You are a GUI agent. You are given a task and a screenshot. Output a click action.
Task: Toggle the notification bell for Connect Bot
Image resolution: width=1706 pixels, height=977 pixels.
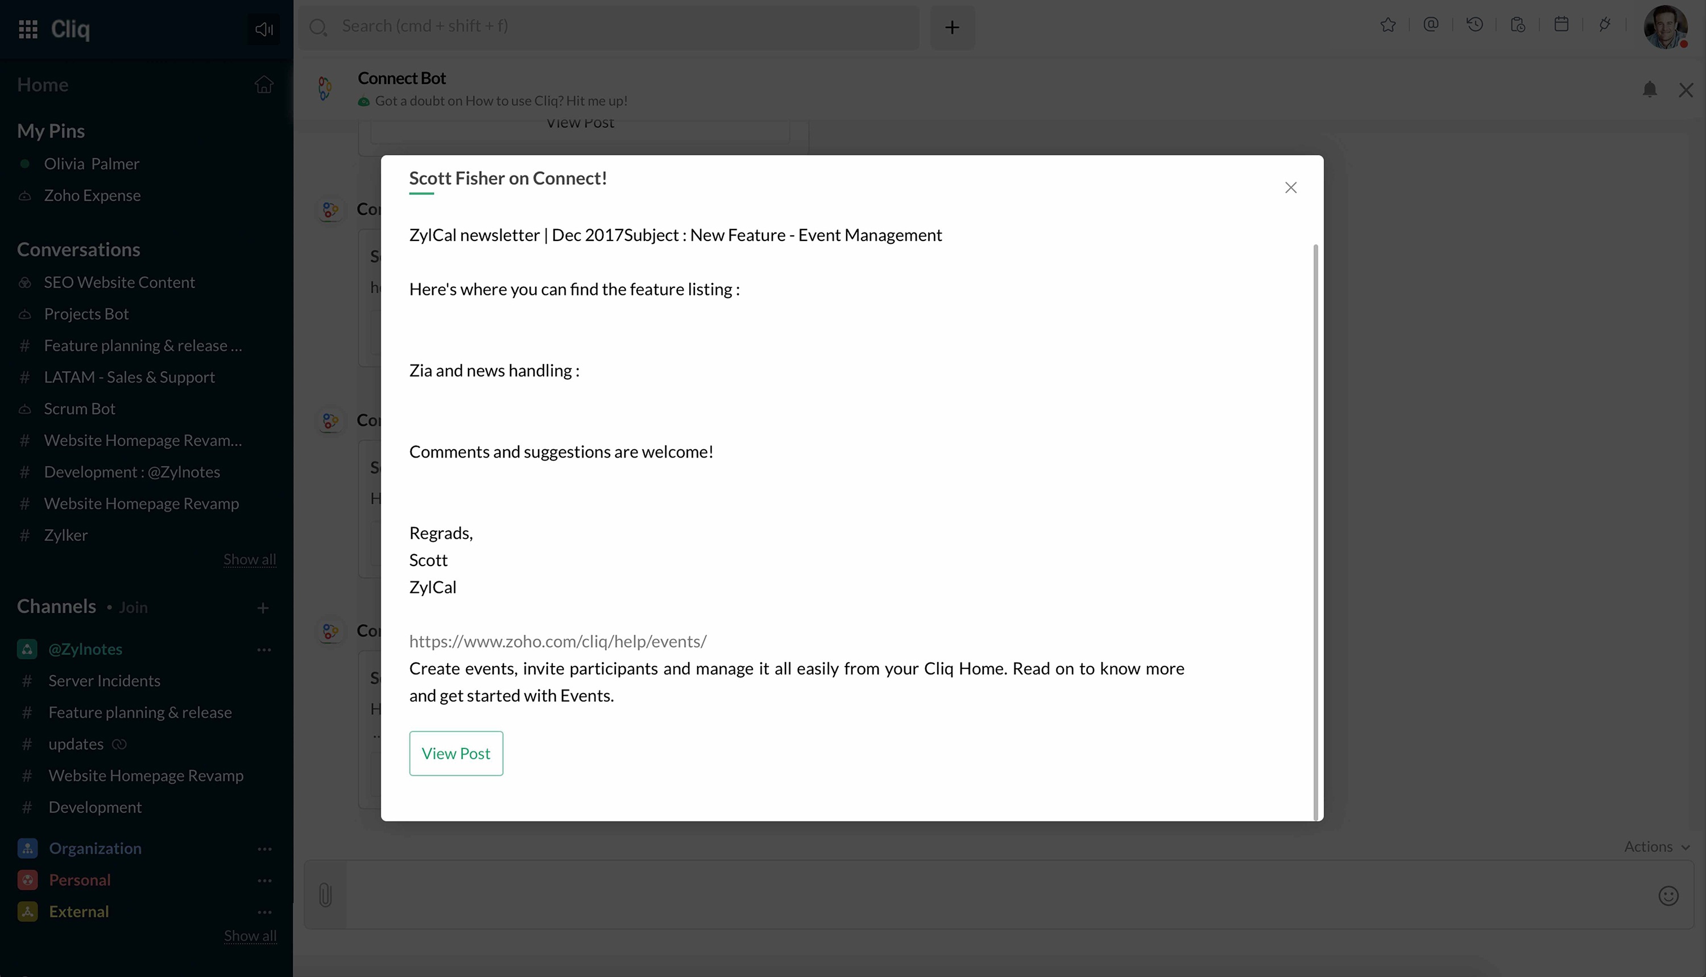(x=1649, y=89)
